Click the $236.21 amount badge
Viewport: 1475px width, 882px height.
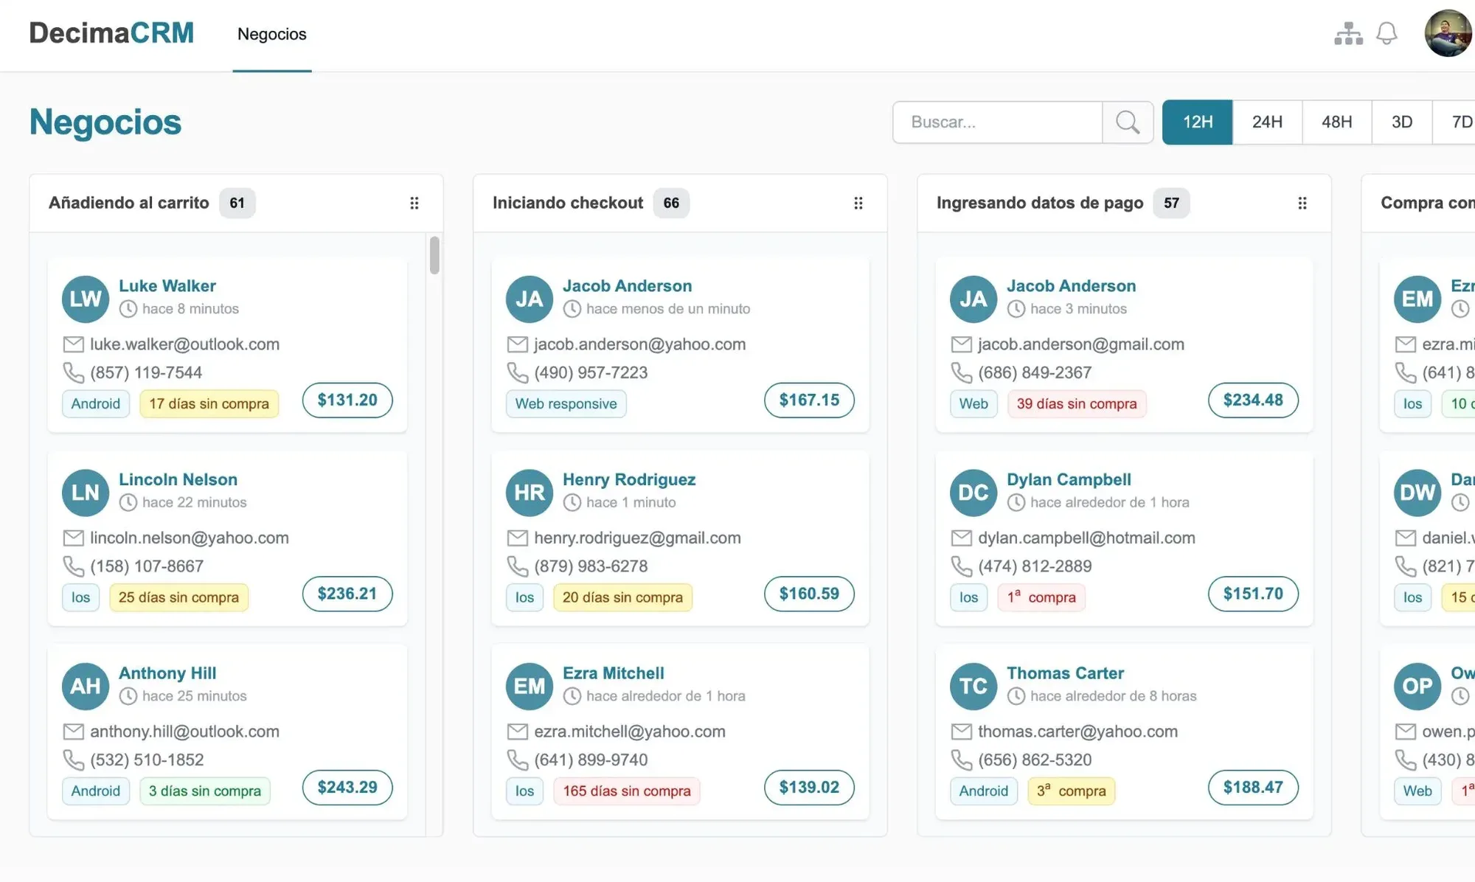coord(347,594)
